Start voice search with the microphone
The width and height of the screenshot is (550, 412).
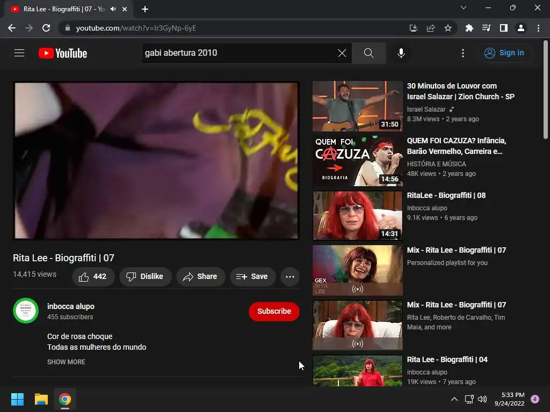(x=401, y=53)
